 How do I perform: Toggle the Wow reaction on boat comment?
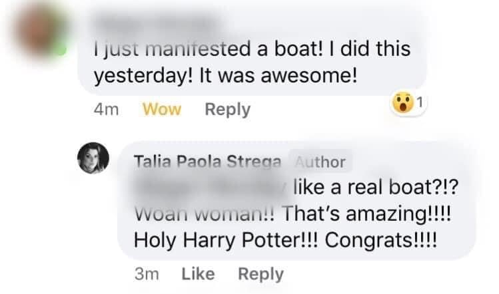(x=162, y=110)
